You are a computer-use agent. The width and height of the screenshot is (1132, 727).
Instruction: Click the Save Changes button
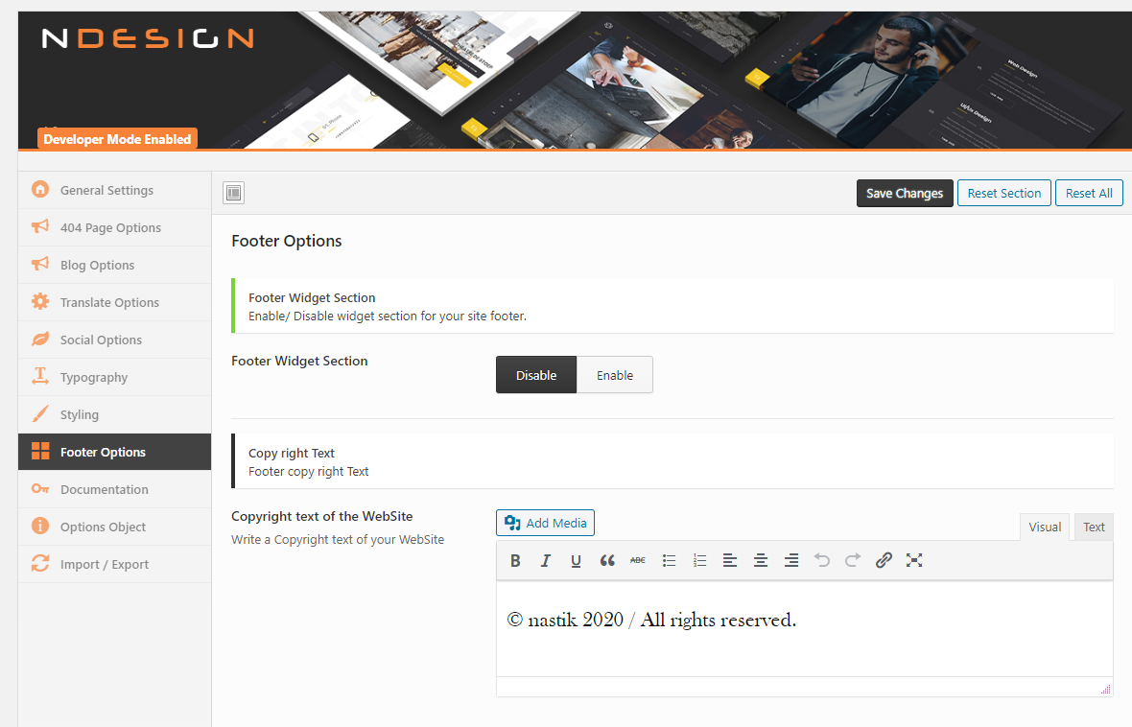904,193
